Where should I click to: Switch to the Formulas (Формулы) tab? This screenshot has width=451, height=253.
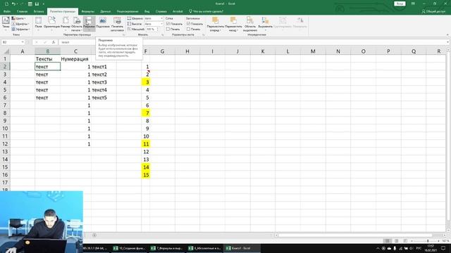87,11
